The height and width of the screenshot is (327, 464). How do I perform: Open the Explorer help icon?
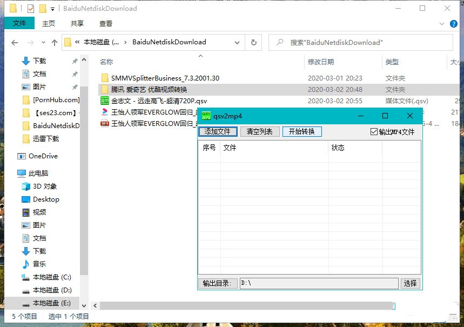(x=453, y=24)
